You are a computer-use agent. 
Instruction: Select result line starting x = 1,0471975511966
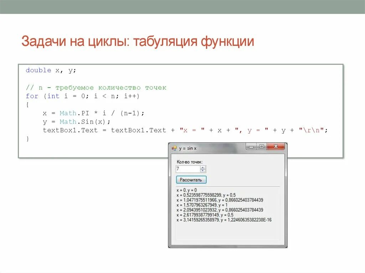point(220,200)
